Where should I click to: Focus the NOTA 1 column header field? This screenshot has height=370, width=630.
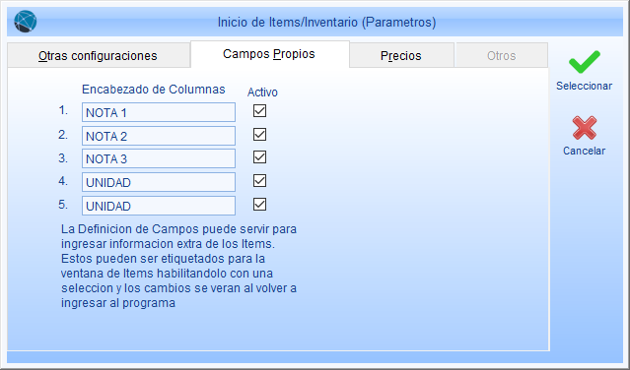click(159, 112)
